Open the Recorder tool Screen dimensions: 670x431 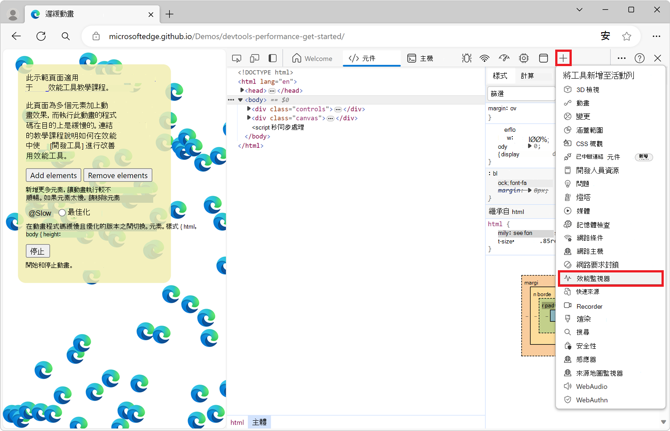point(611,306)
